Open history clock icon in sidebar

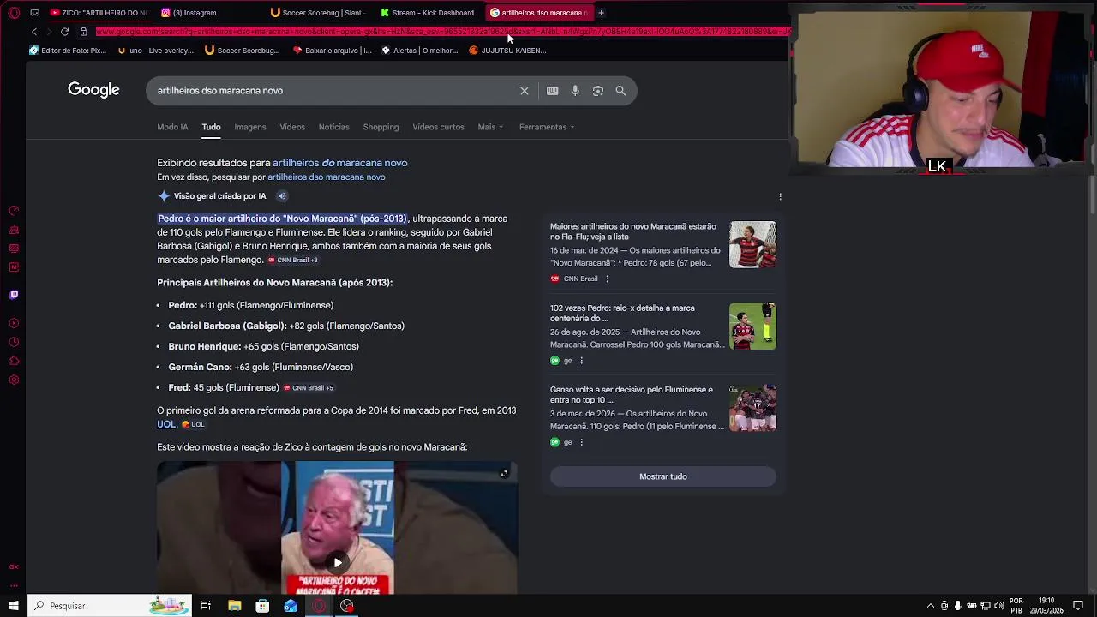14,342
